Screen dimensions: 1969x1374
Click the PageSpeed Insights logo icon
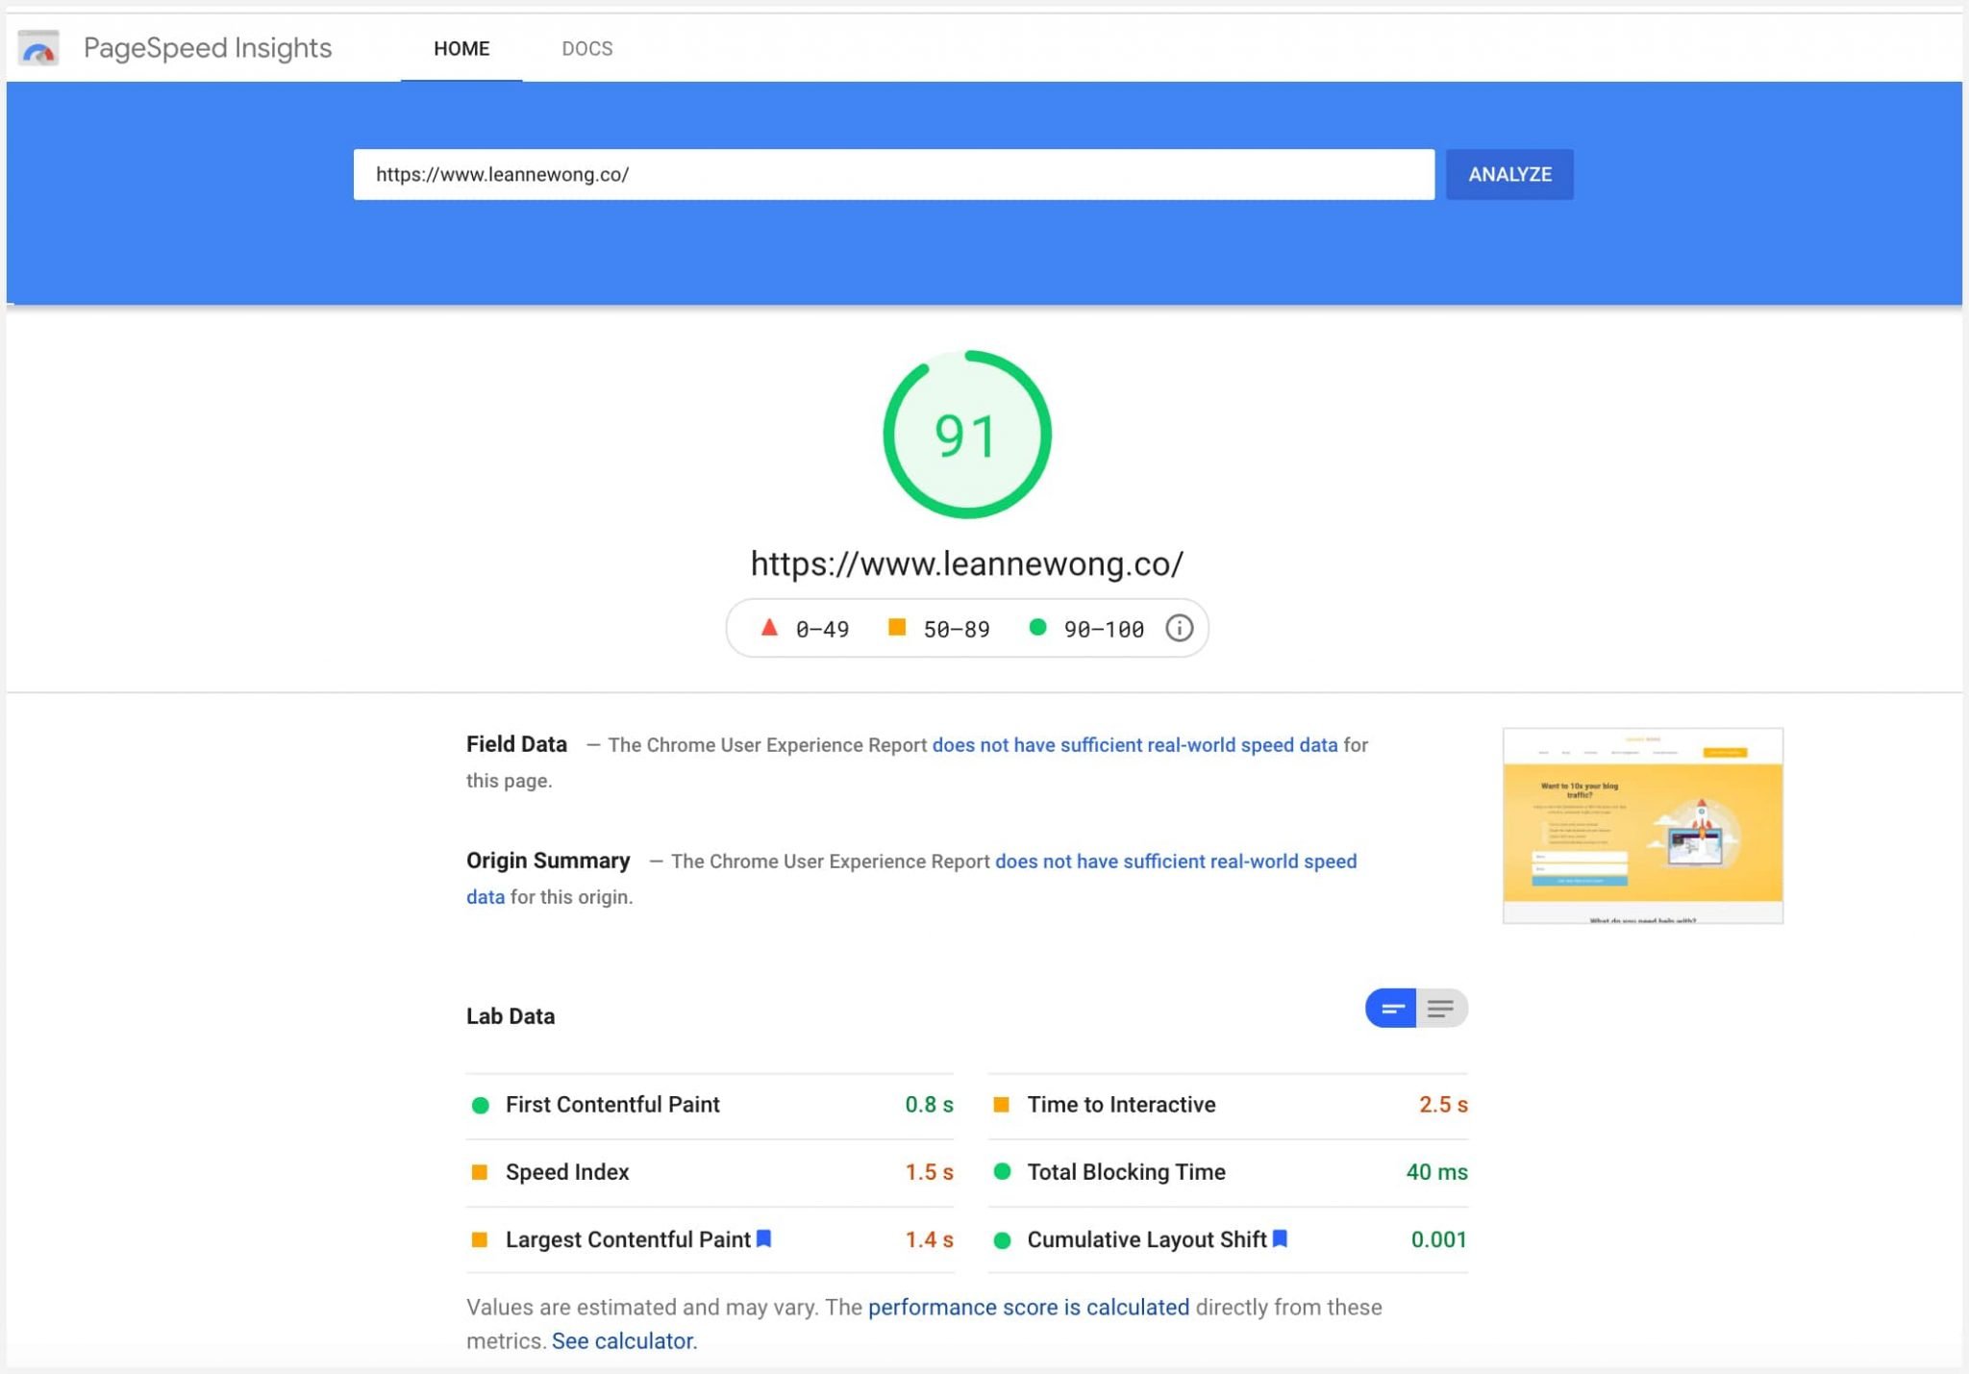[x=37, y=47]
